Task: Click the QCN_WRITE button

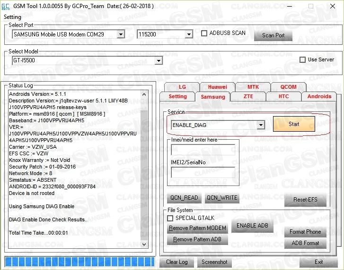Action: coord(222,198)
